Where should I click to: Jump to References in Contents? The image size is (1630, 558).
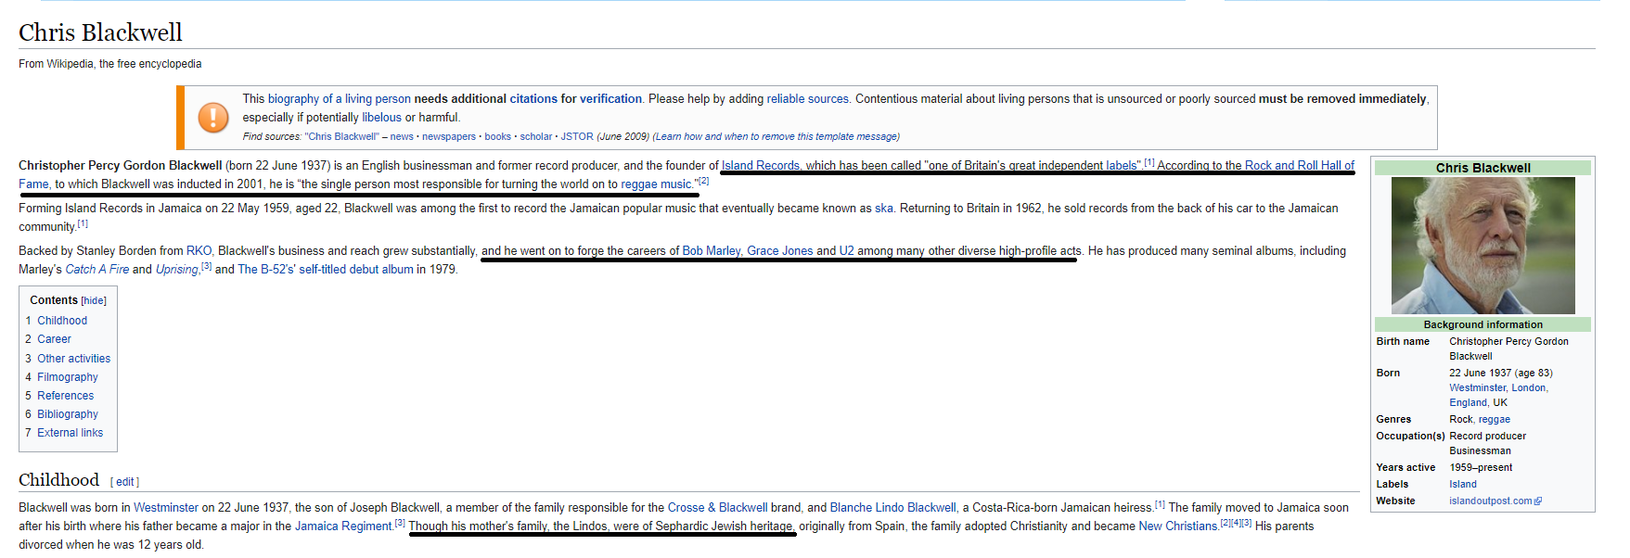click(65, 396)
